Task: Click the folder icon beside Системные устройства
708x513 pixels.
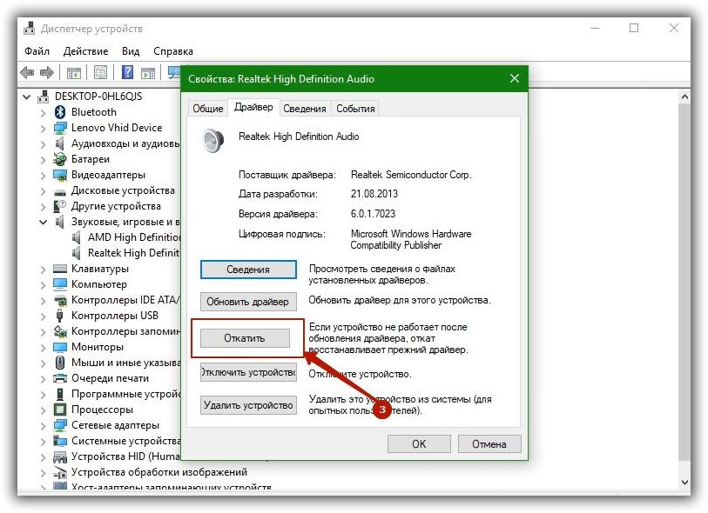Action: point(59,441)
